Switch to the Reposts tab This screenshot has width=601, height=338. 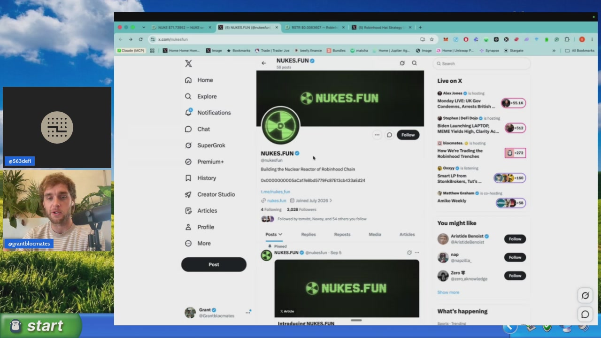pyautogui.click(x=342, y=234)
